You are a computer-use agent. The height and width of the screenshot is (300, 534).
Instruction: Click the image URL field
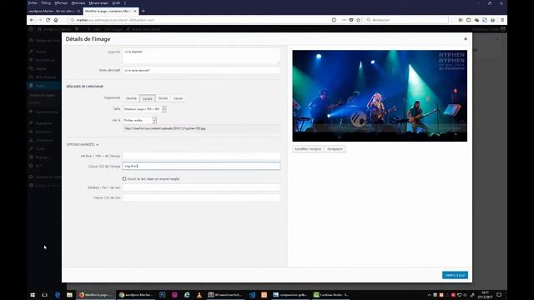click(x=201, y=128)
